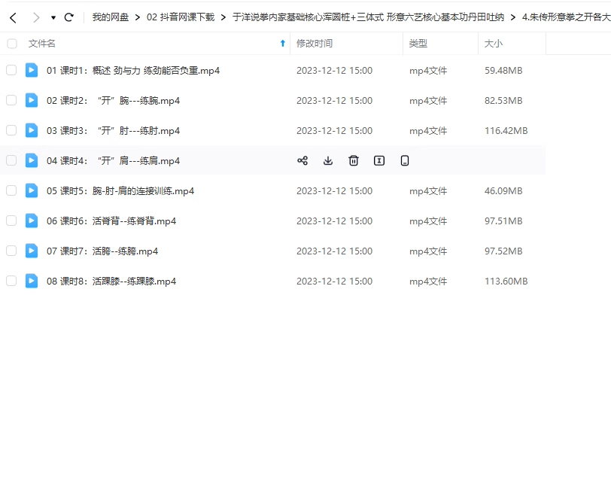The height and width of the screenshot is (490, 611).
Task: Select file 01 课时1:概述 劲与力 练劲能否负重.mp4
Action: [x=133, y=71]
